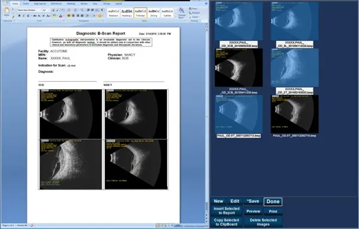Pick the red font color swatch
Viewport: 359px width, 229px height.
60,16
